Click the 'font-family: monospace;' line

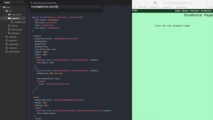47,20
